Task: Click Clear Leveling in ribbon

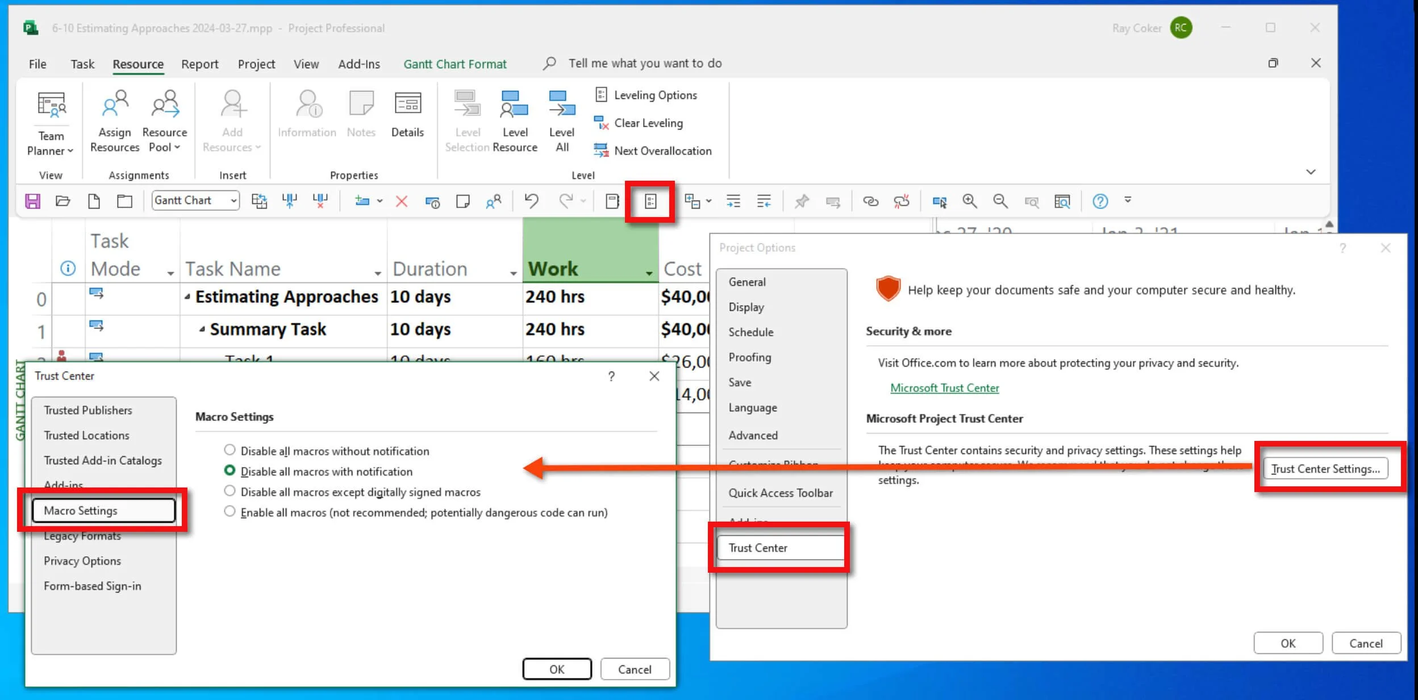Action: click(639, 123)
